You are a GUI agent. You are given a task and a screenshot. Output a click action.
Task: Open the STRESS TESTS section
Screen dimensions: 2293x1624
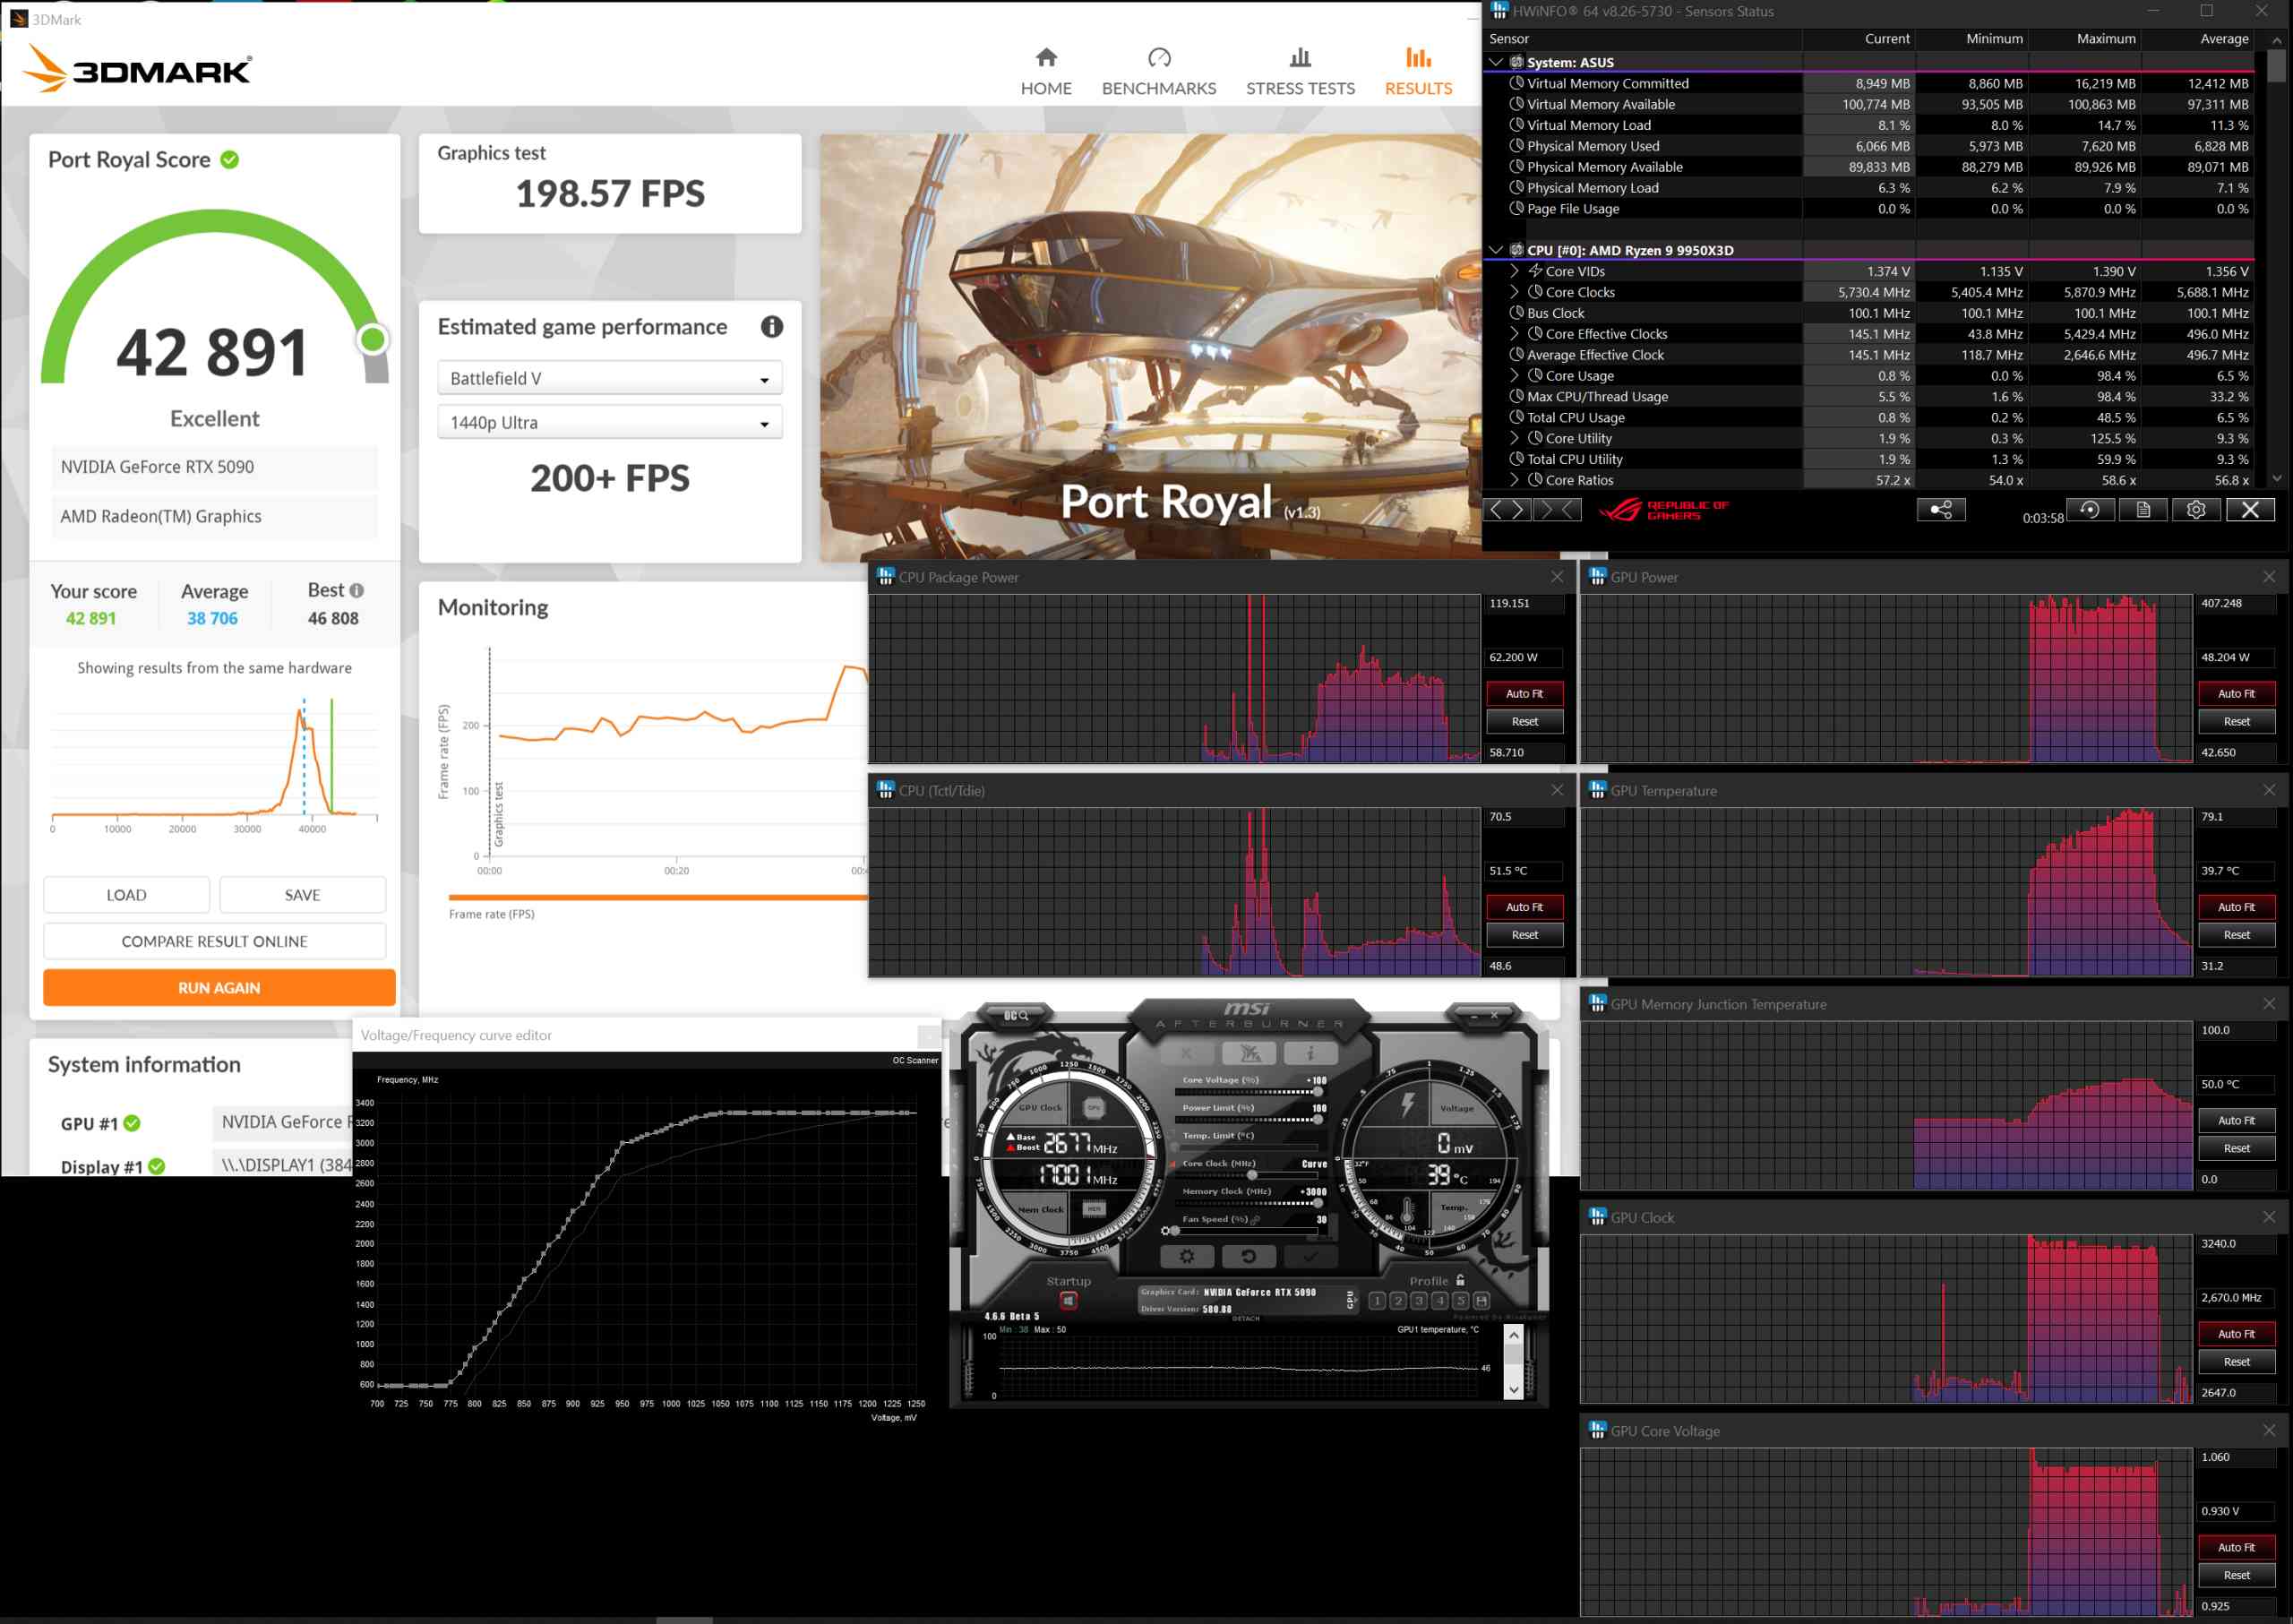[x=1300, y=70]
